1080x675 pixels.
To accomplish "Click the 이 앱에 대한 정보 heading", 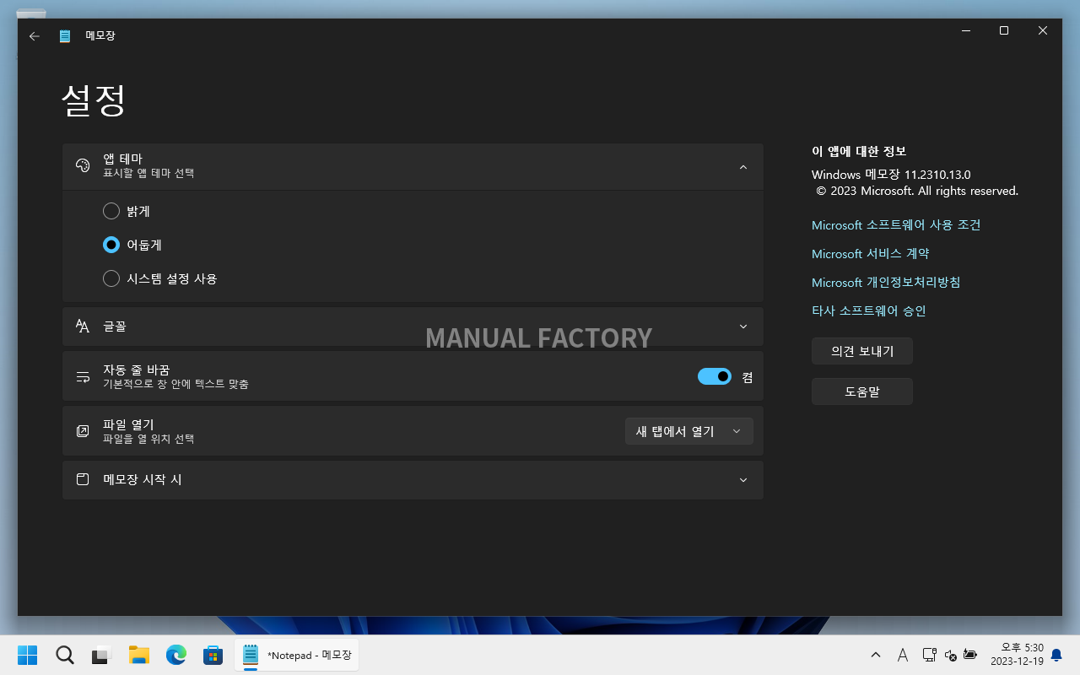I will point(859,151).
